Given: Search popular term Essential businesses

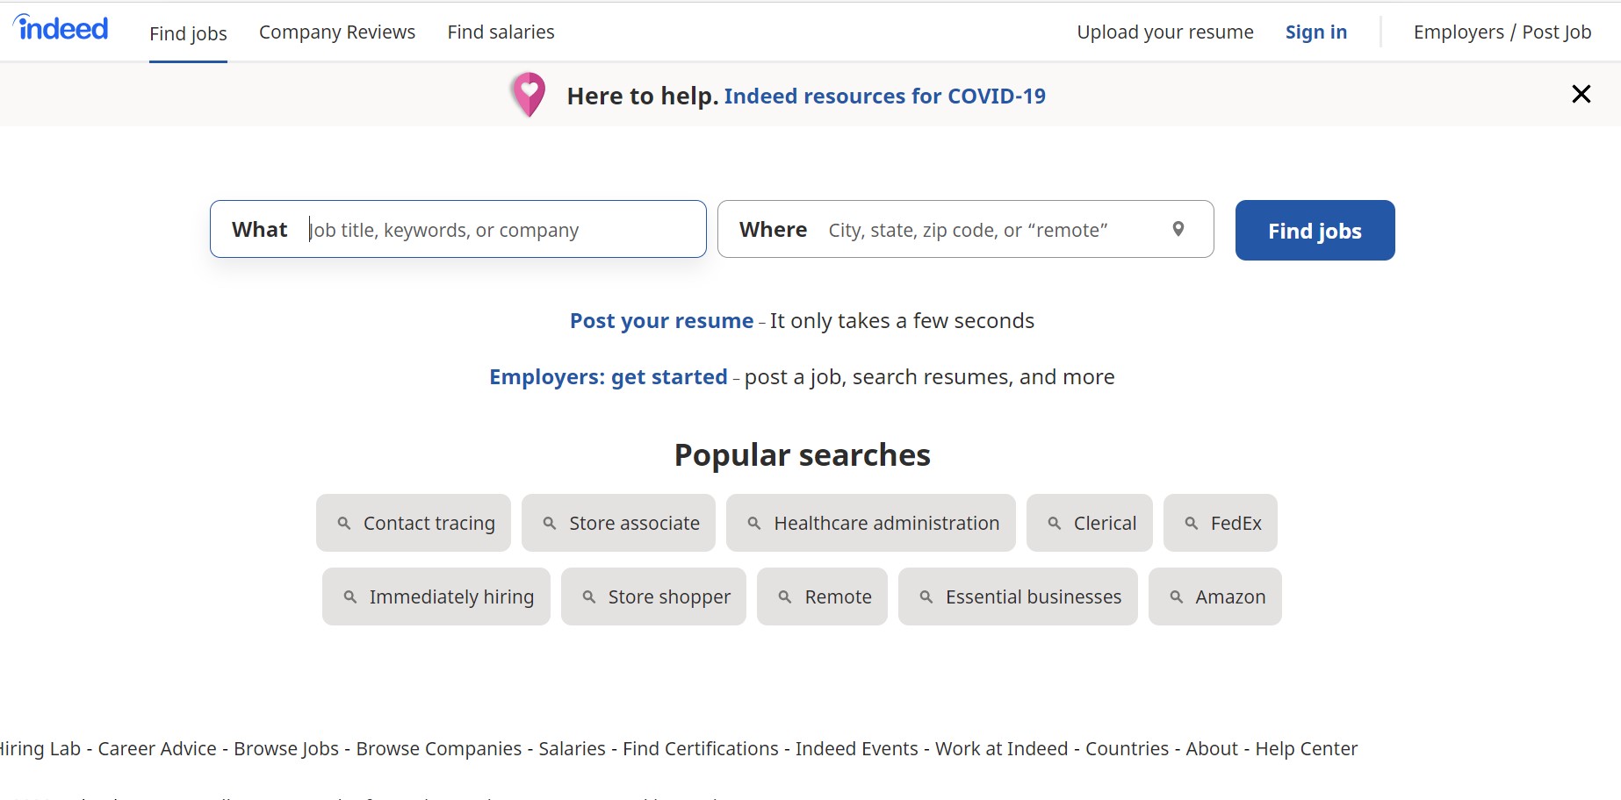Looking at the screenshot, I should tap(1018, 596).
